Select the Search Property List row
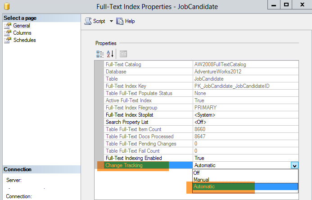 148,122
